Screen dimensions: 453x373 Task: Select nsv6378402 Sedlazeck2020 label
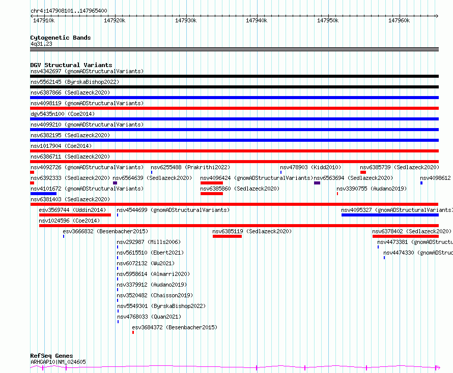412,231
